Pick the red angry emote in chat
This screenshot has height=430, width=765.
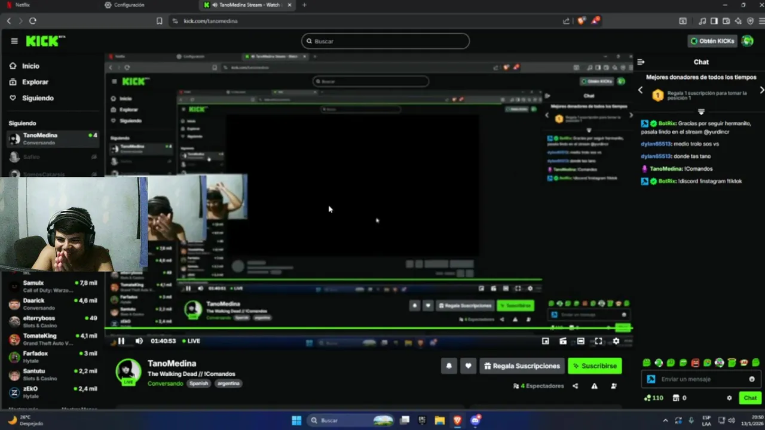(695, 363)
